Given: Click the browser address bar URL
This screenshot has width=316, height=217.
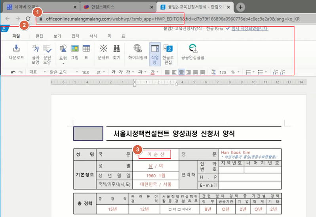Looking at the screenshot, I should 173,19.
